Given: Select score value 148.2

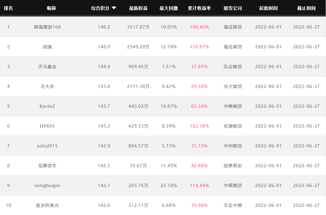Looking at the screenshot, I should tap(104, 27).
